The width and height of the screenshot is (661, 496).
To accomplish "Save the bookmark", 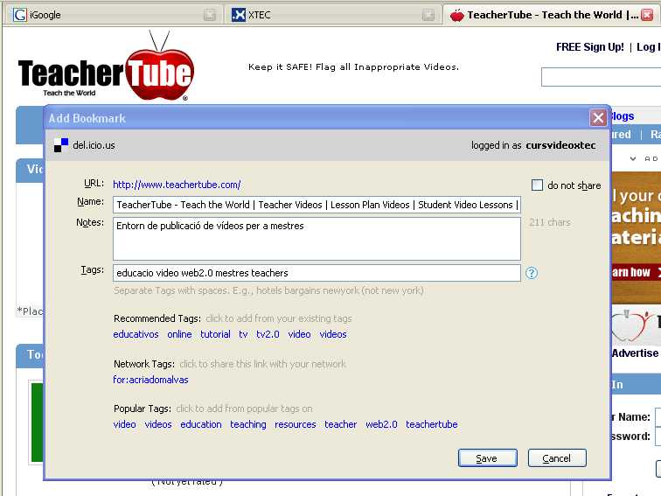I will (x=487, y=458).
